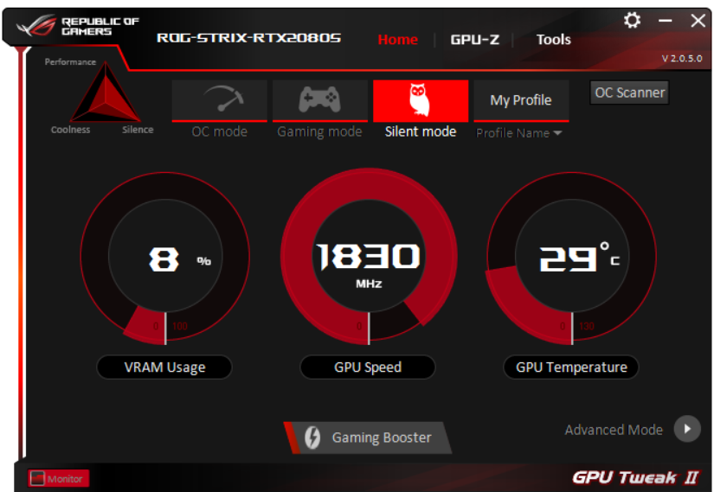
Task: Click the Gaming Booster lightning icon
Action: coord(312,438)
